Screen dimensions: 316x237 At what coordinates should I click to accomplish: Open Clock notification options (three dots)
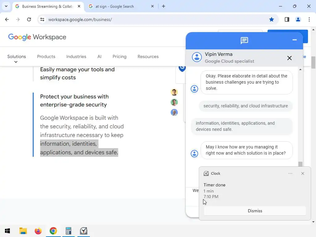pos(290,173)
